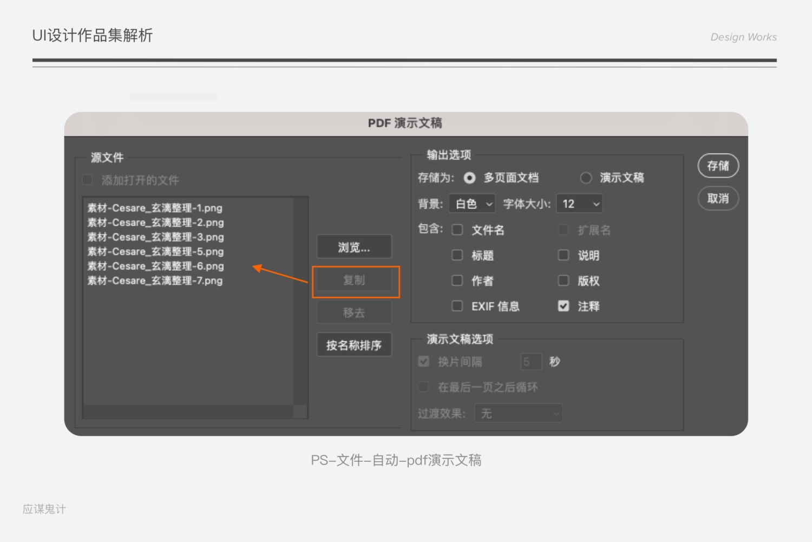Open the 字体大小 dropdown showing 12

[579, 204]
